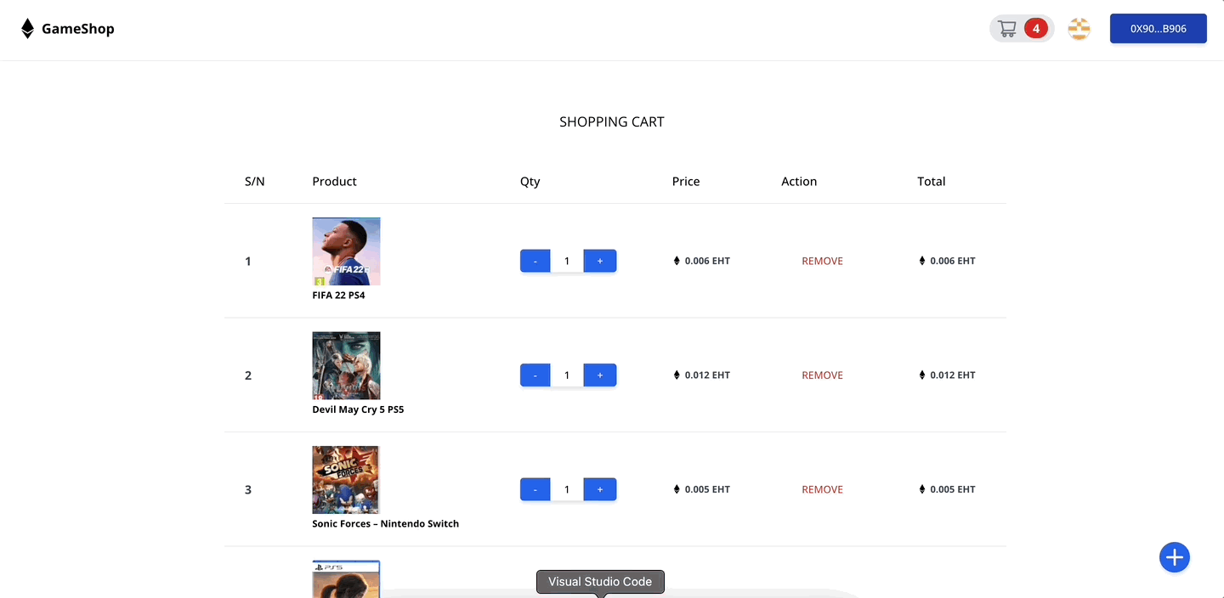
Task: Select the 0.005 EHT total value
Action: click(x=953, y=489)
